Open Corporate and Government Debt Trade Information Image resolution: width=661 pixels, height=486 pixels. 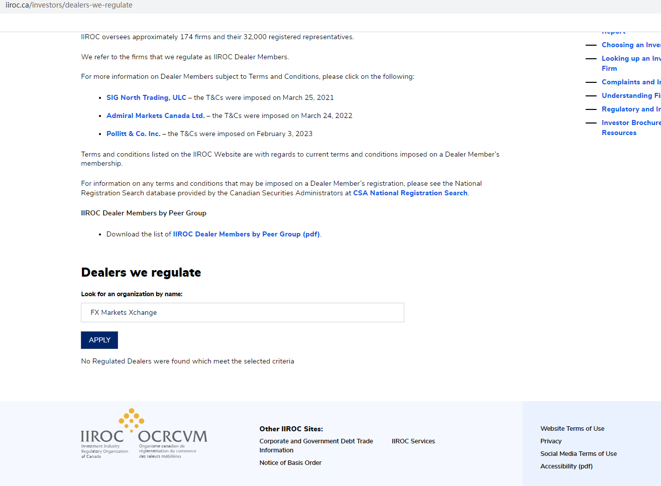click(316, 445)
